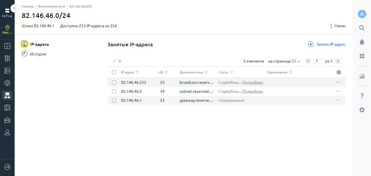Open the Меню three-dot menu
371x176 pixels.
[x=337, y=26]
